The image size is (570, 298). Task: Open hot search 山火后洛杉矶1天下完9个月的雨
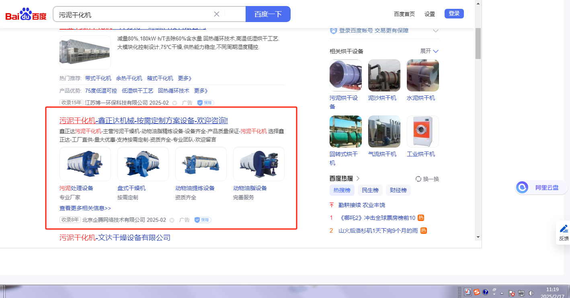[378, 231]
